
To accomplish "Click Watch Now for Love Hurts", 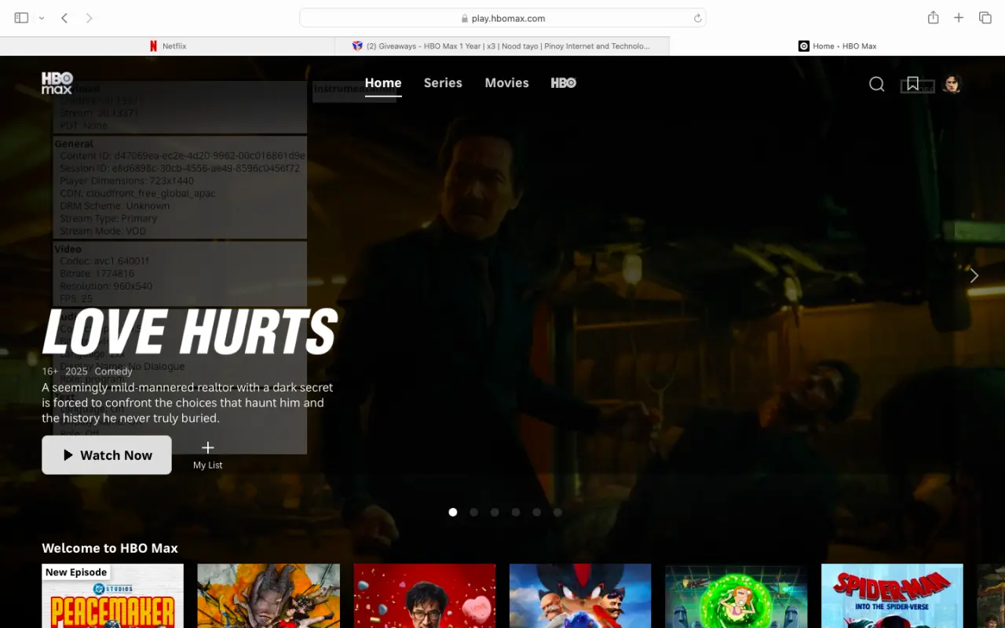I will pos(107,455).
